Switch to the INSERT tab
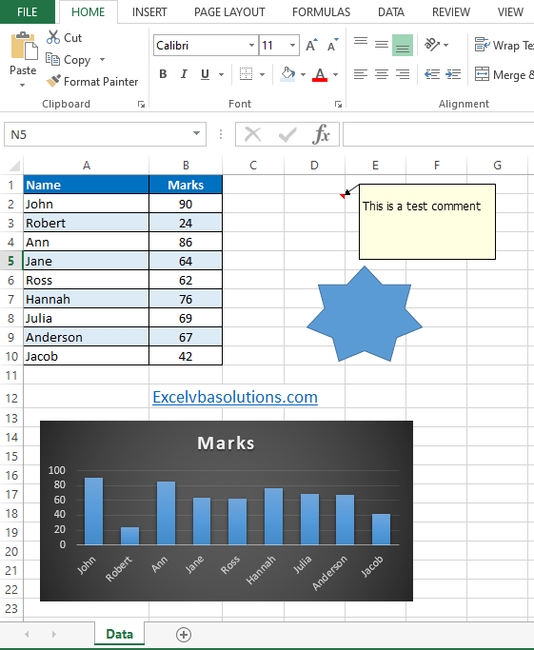The image size is (534, 650). tap(149, 12)
